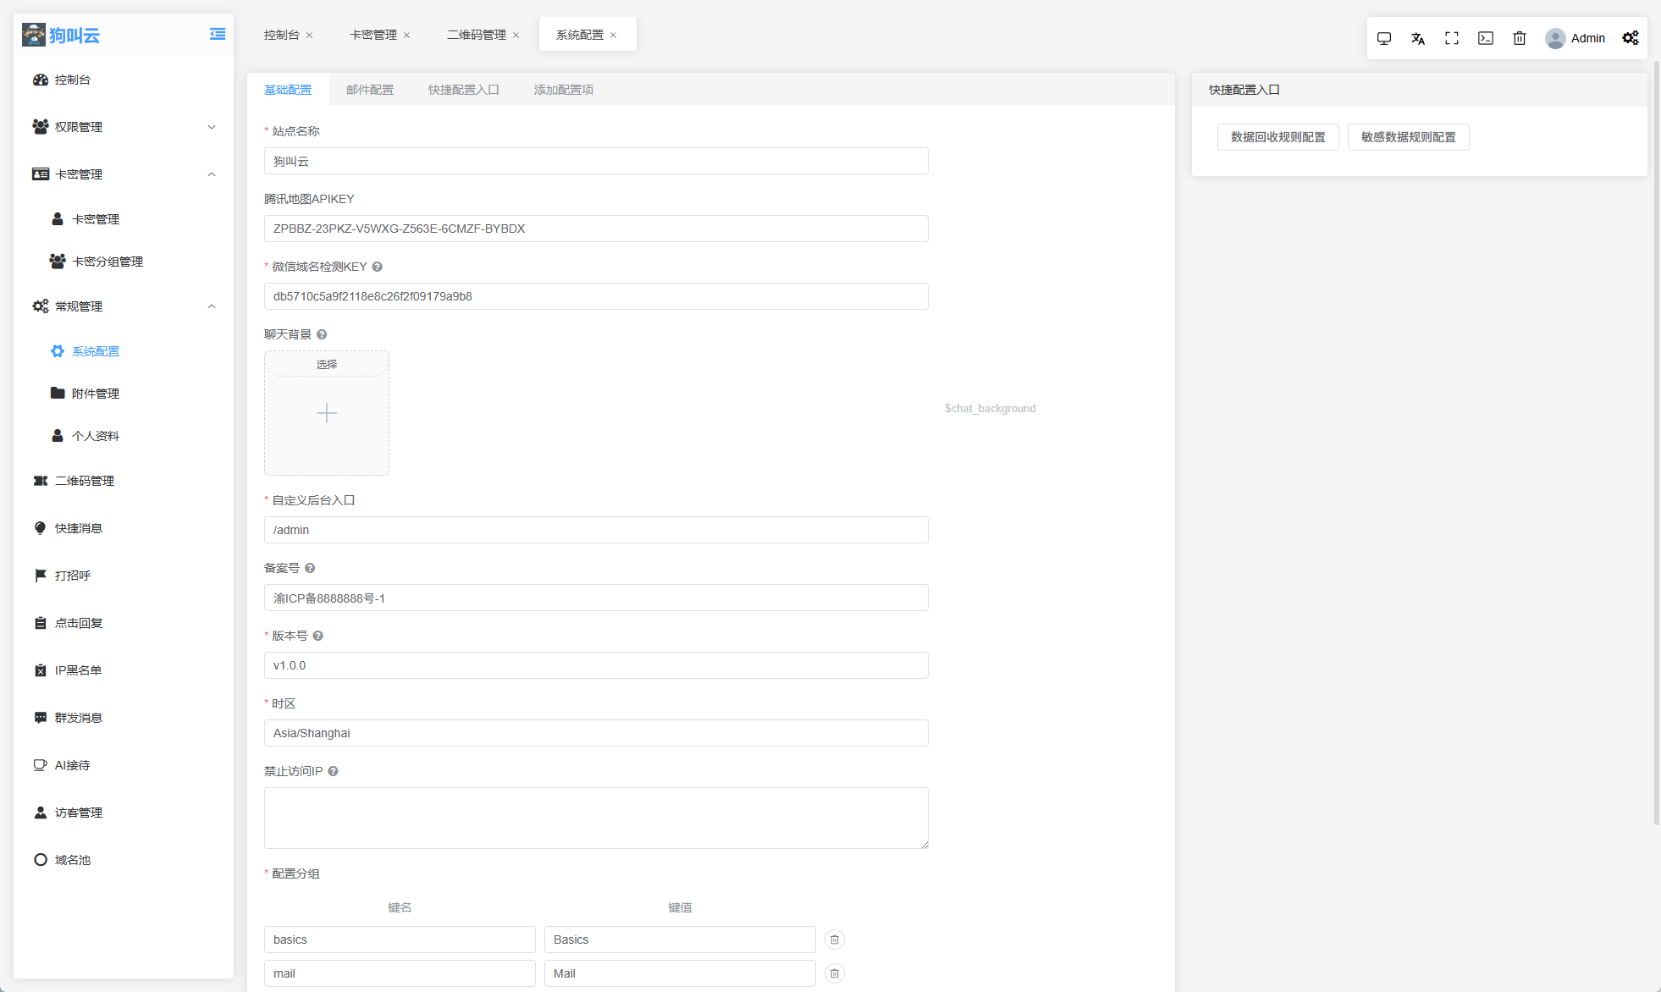Screen dimensions: 1661x992
Task: Switch to the 邮件配置 tab
Action: (370, 90)
